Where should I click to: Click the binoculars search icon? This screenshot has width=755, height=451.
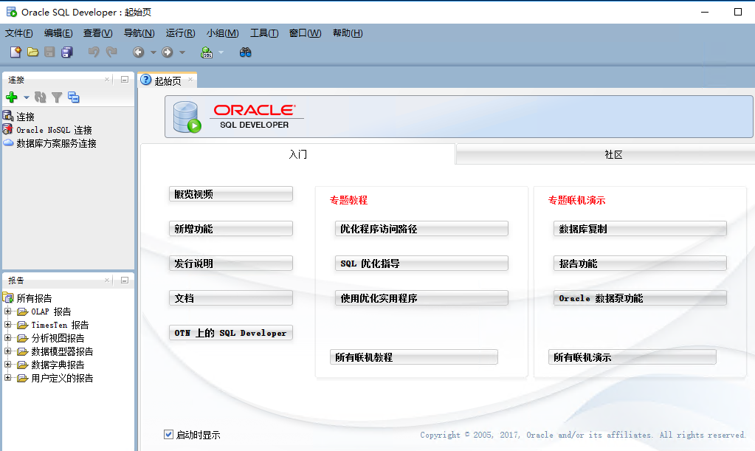pyautogui.click(x=246, y=52)
